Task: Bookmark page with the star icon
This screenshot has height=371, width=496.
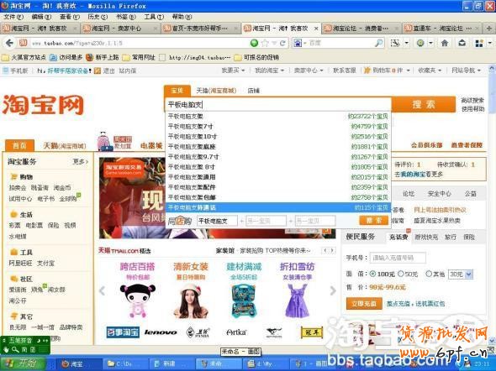Action: coord(265,43)
